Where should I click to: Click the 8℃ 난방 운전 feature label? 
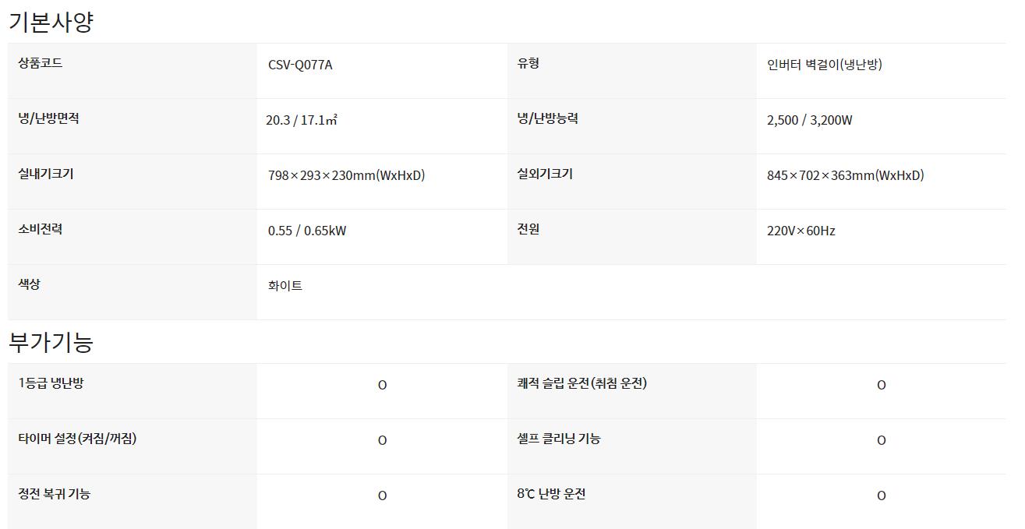(551, 494)
